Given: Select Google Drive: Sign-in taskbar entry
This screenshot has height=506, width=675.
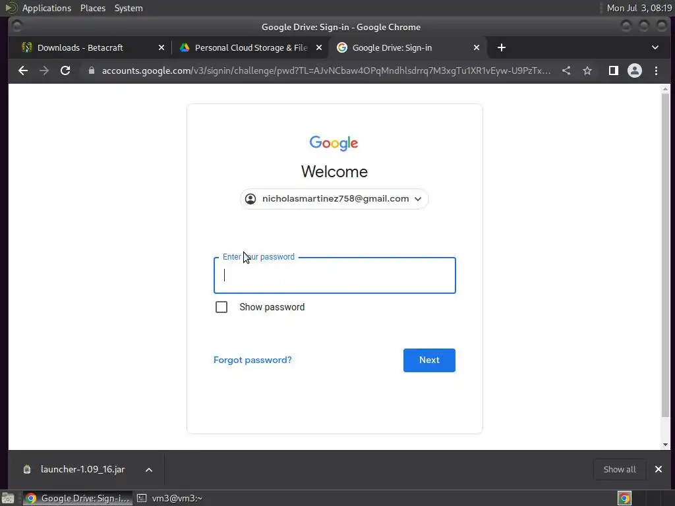Looking at the screenshot, I should 78,498.
